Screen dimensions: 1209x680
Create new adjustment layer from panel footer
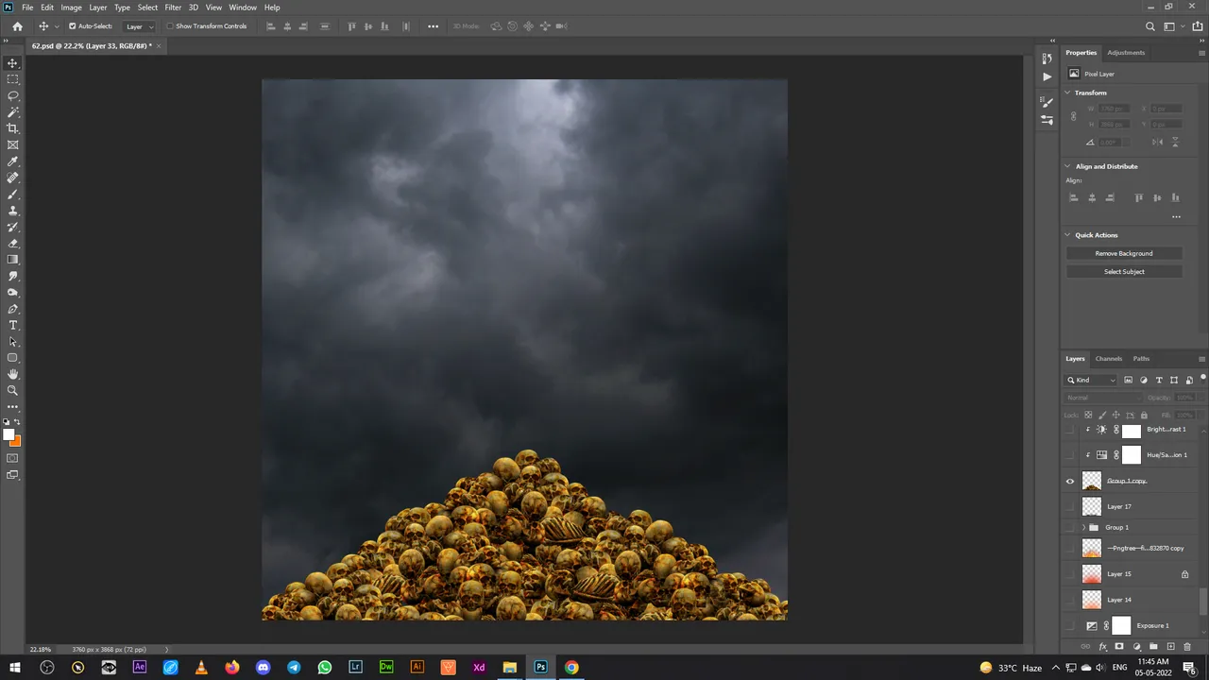tap(1136, 647)
